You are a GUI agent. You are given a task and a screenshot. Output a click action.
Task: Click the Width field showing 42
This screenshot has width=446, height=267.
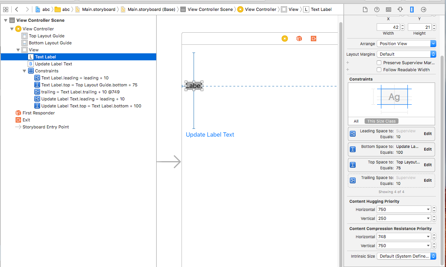click(x=388, y=27)
